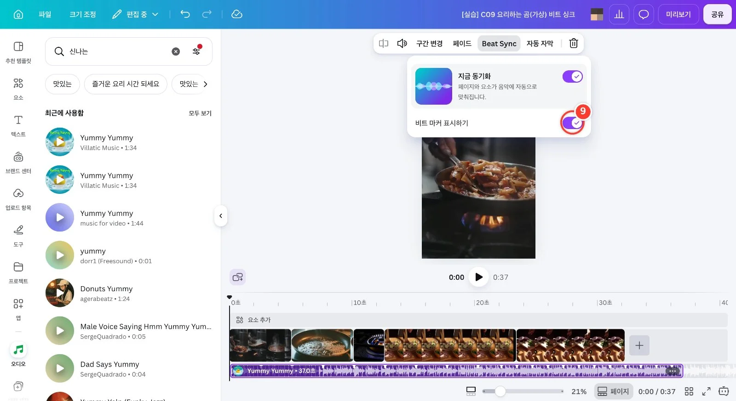This screenshot has width=736, height=401.
Task: Open the 오디오 sidebar panel
Action: coord(18,355)
